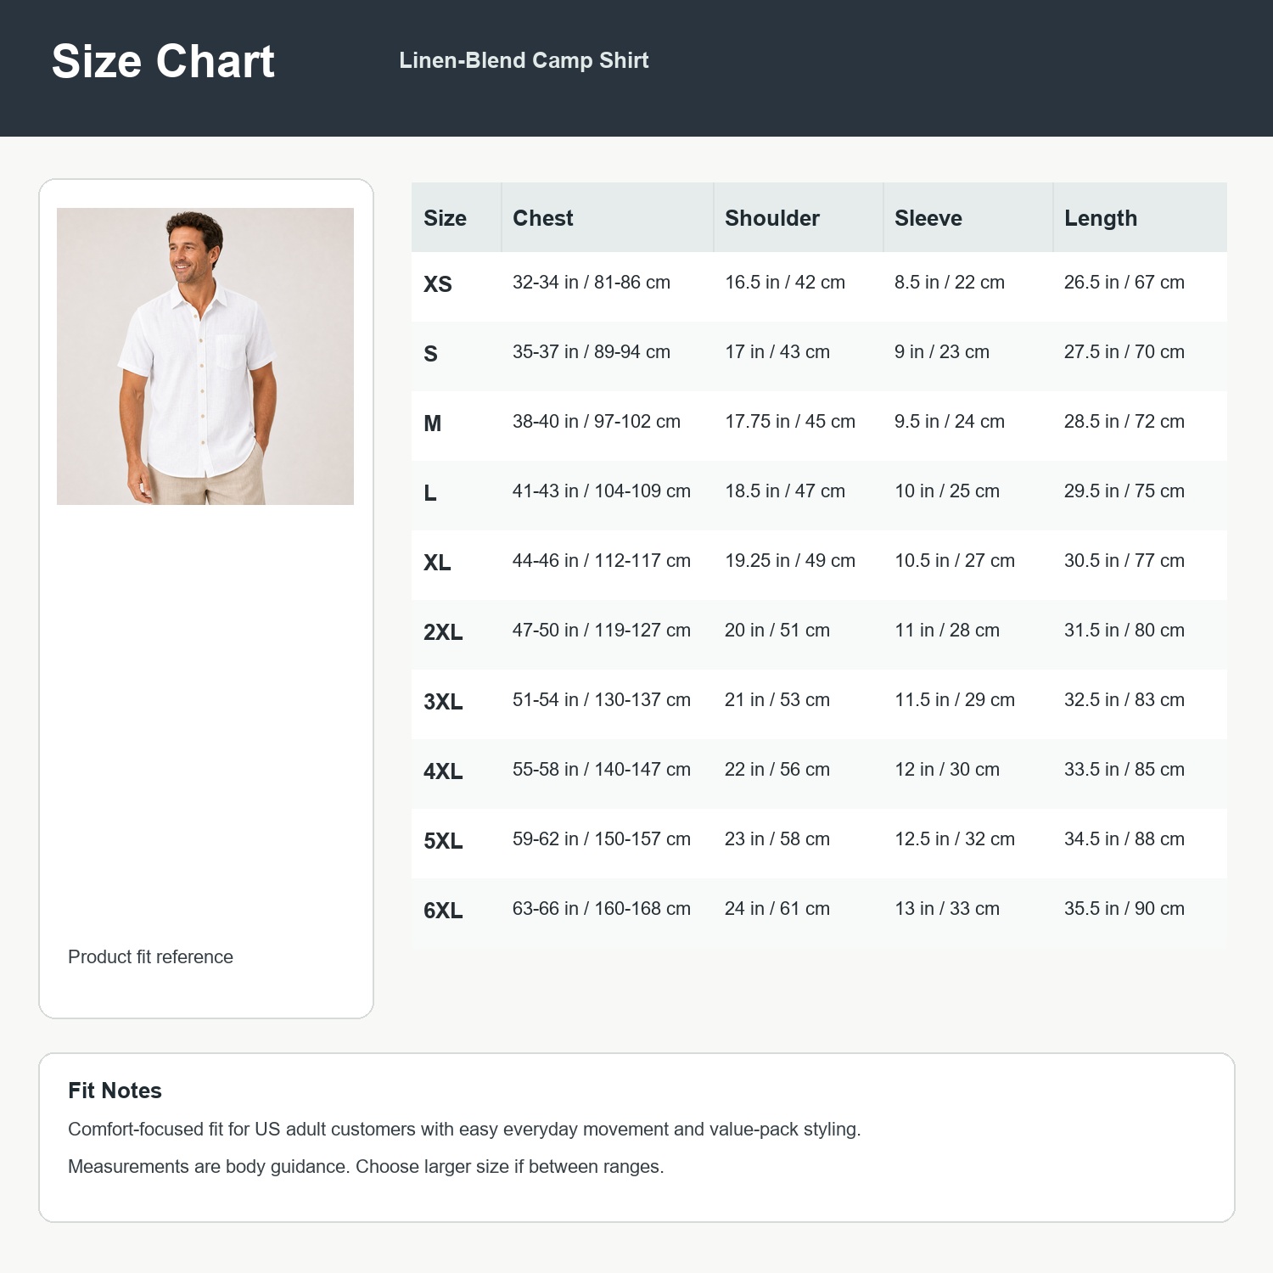1273x1273 pixels.
Task: Click the product model photo thumbnail
Action: [205, 356]
